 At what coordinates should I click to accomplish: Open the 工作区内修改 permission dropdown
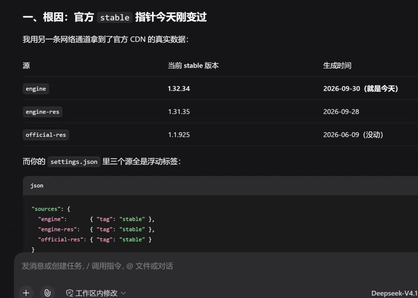96,293
